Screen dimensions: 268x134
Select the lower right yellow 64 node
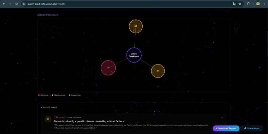tap(158, 71)
